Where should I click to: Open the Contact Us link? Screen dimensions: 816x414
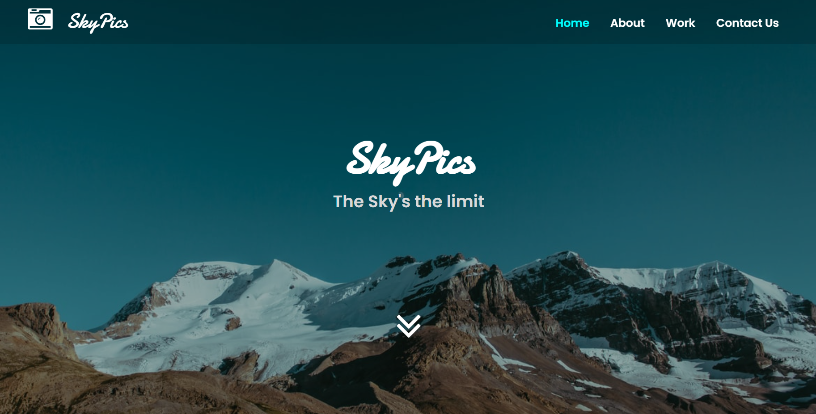click(747, 23)
